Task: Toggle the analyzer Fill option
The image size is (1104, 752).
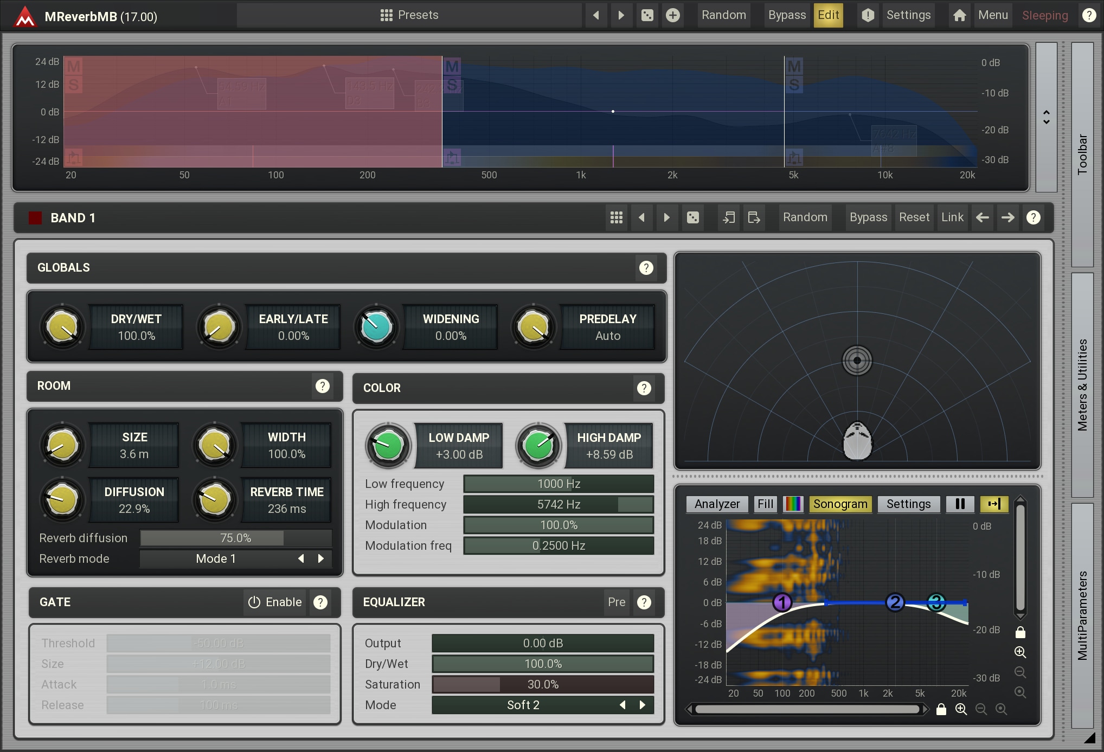Action: click(x=765, y=504)
